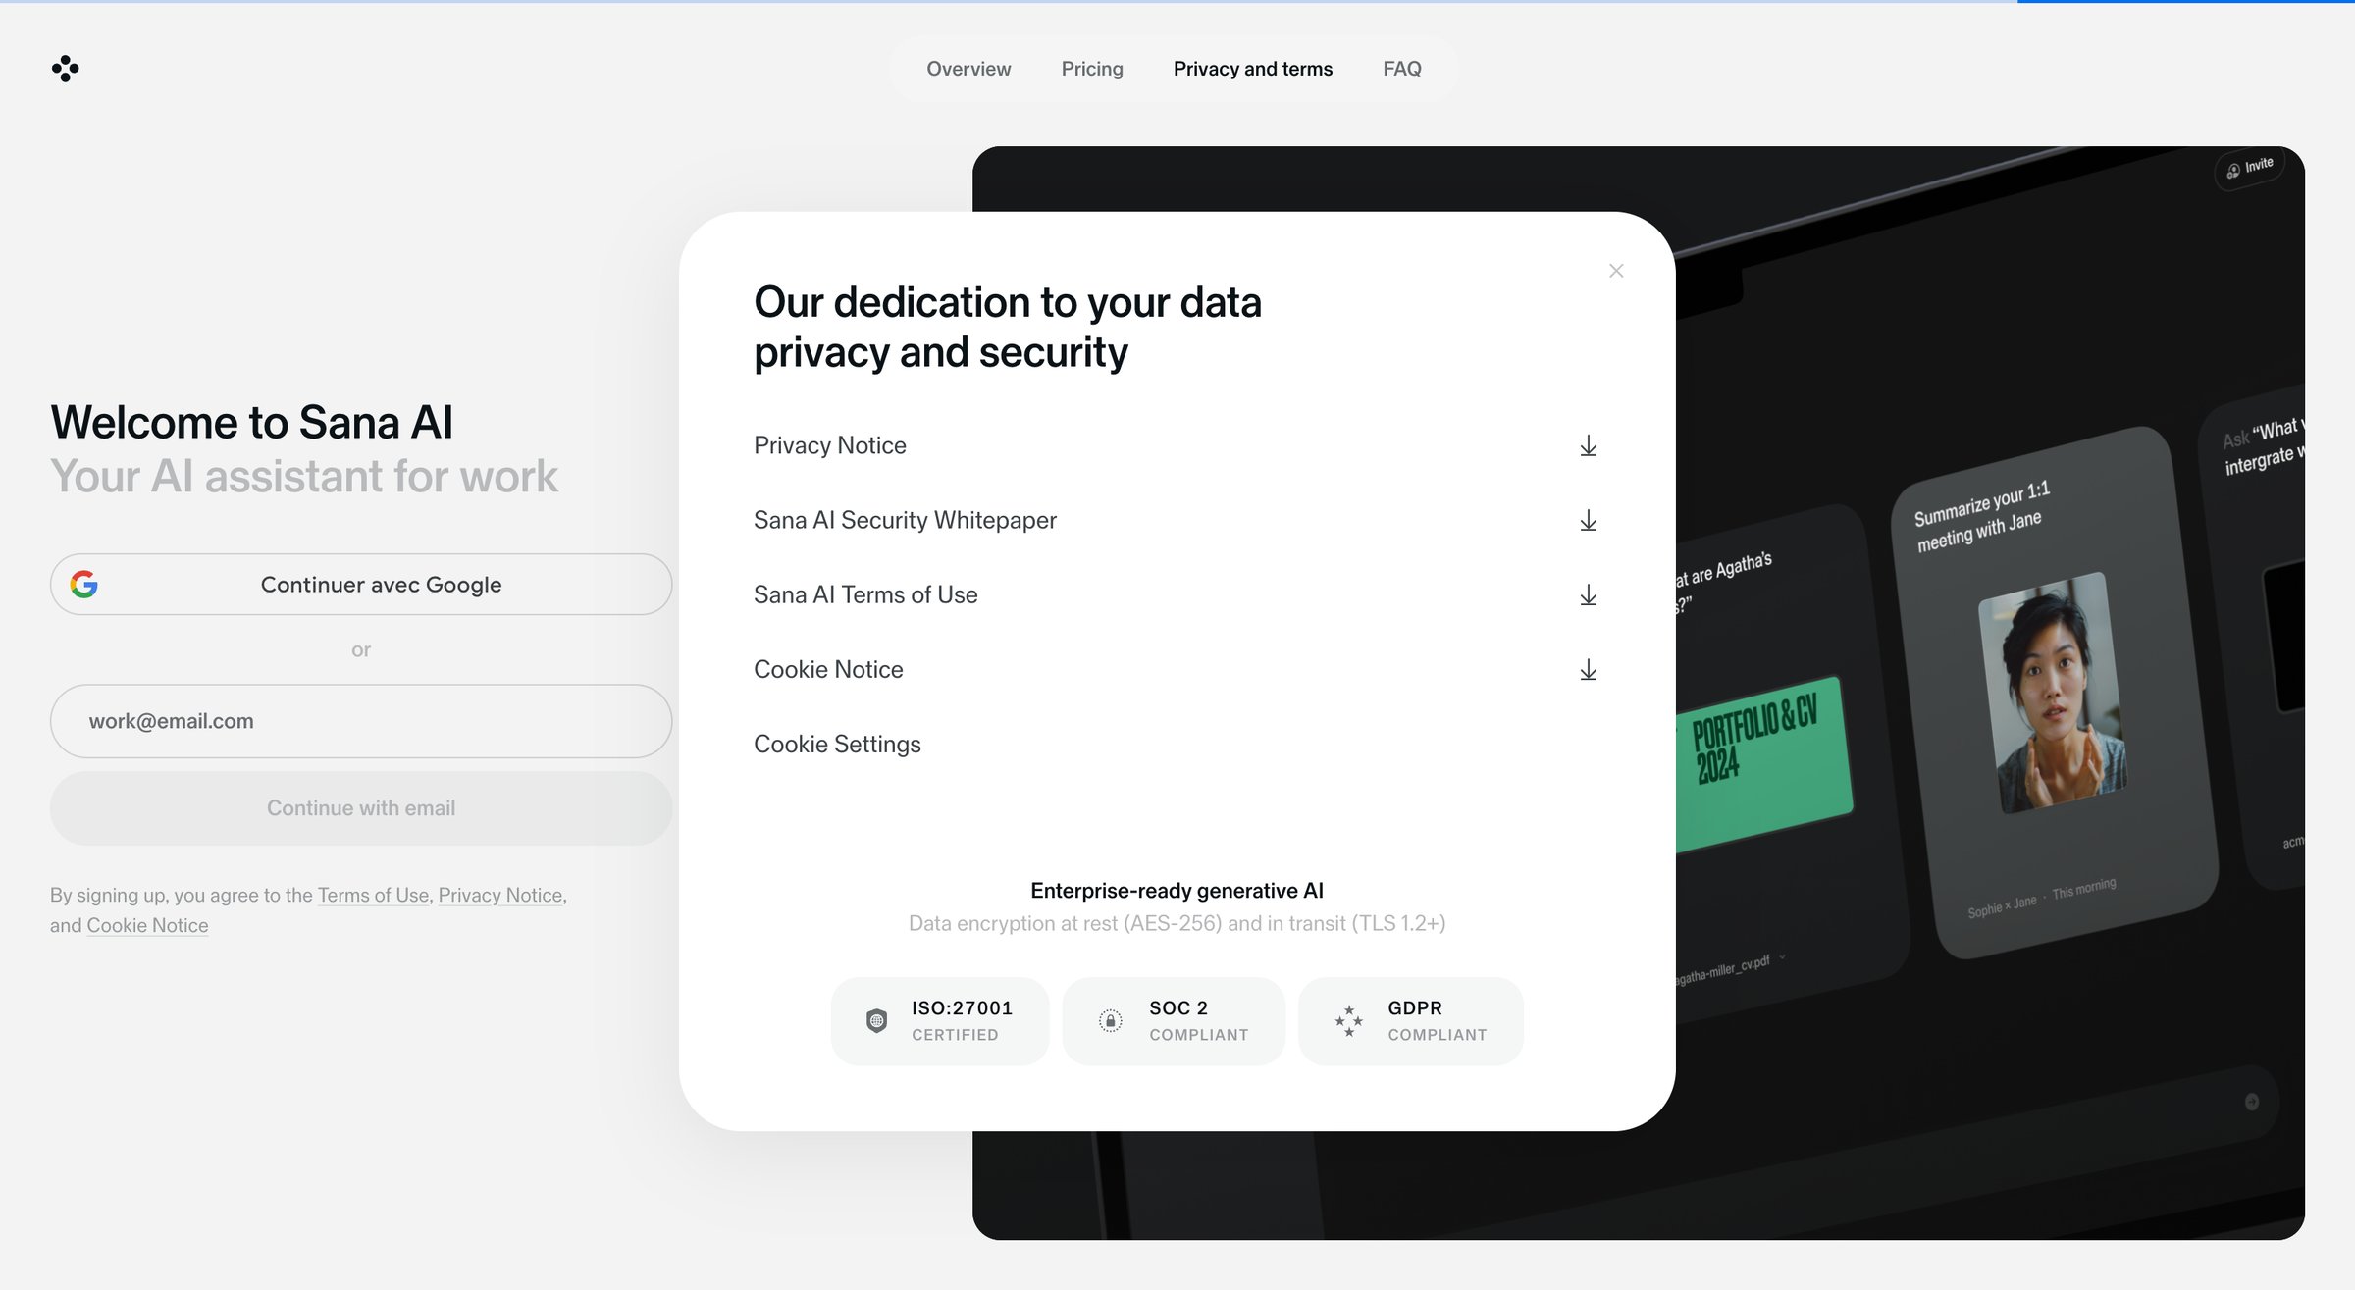
Task: Click the Sana logo icon
Action: (x=66, y=69)
